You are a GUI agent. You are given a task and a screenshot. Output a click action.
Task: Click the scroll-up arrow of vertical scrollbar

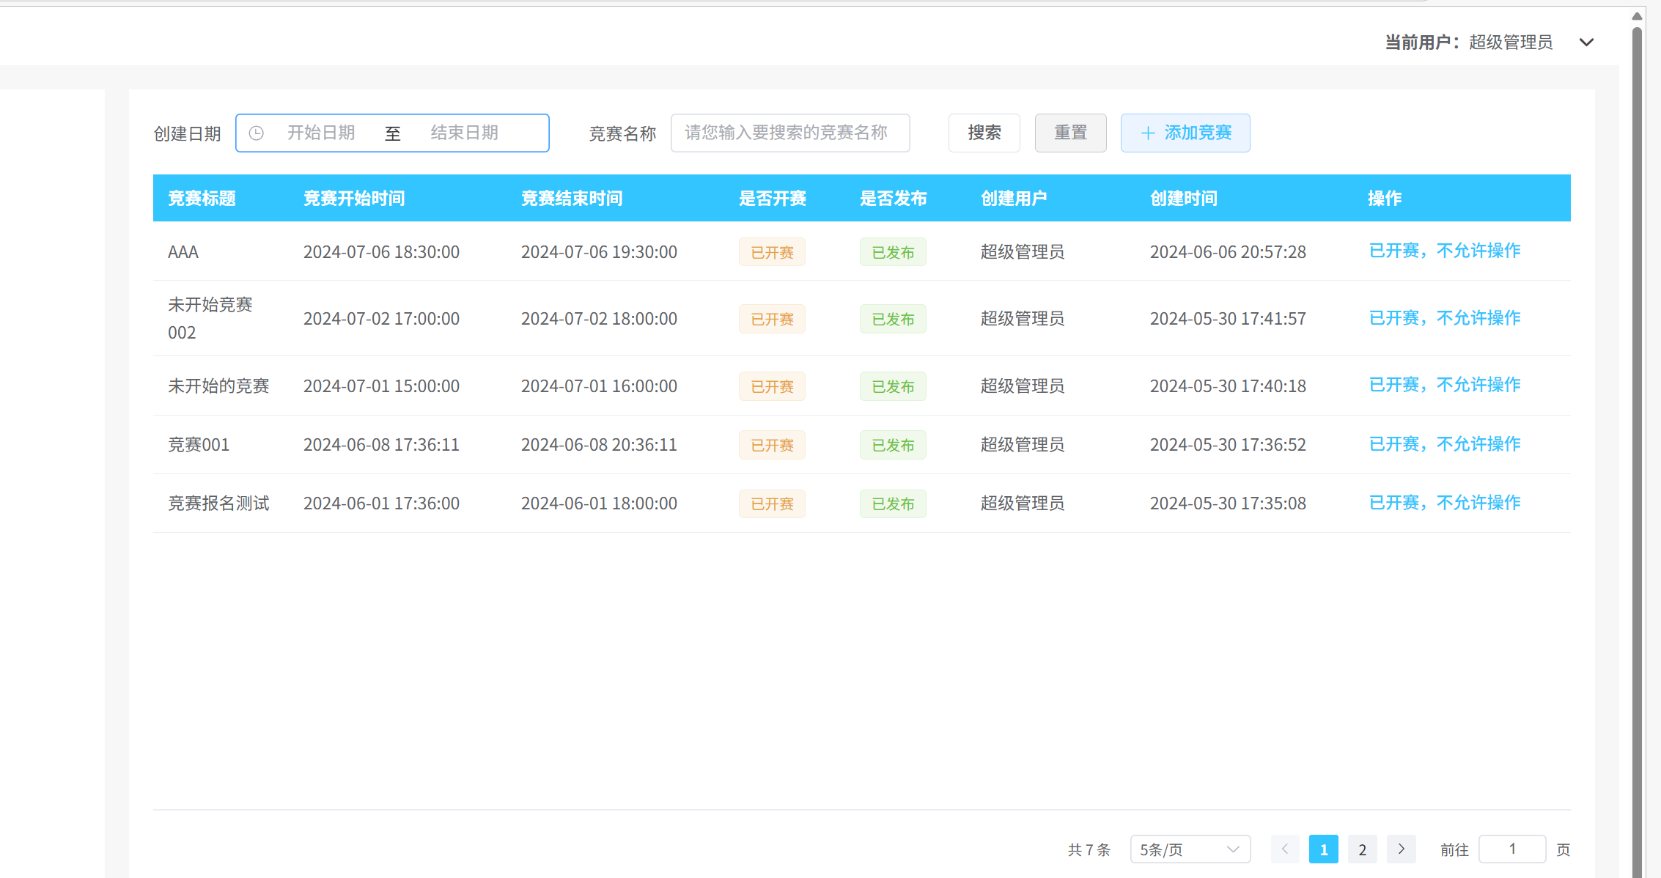(1637, 16)
